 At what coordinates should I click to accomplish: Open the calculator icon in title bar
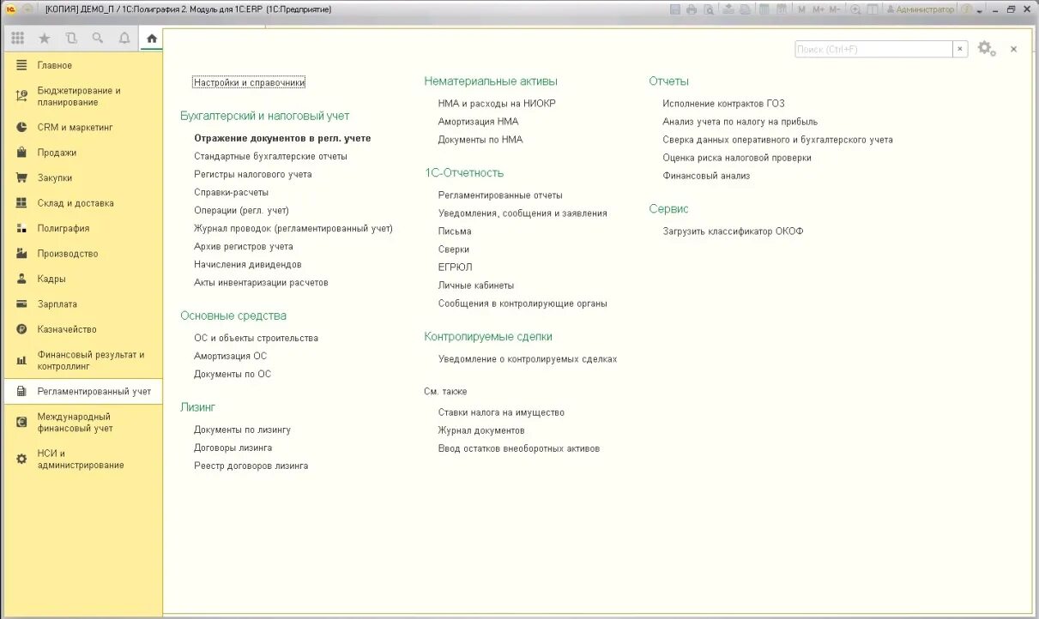point(764,9)
